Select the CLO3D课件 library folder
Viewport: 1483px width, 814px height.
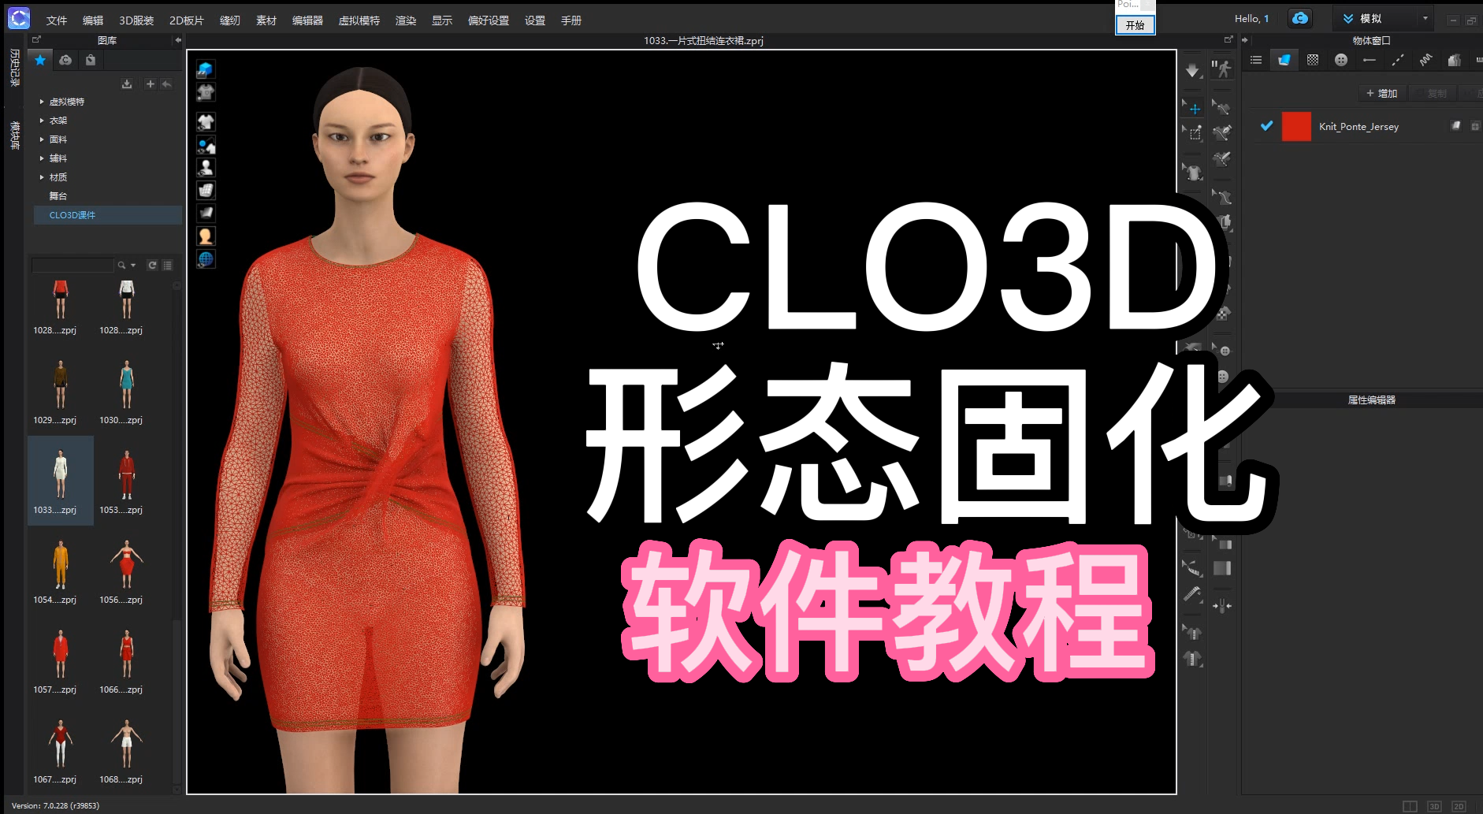[x=107, y=215]
